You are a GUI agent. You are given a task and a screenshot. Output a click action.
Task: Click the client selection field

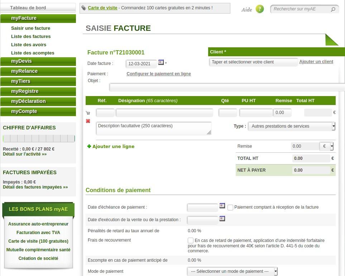point(253,62)
